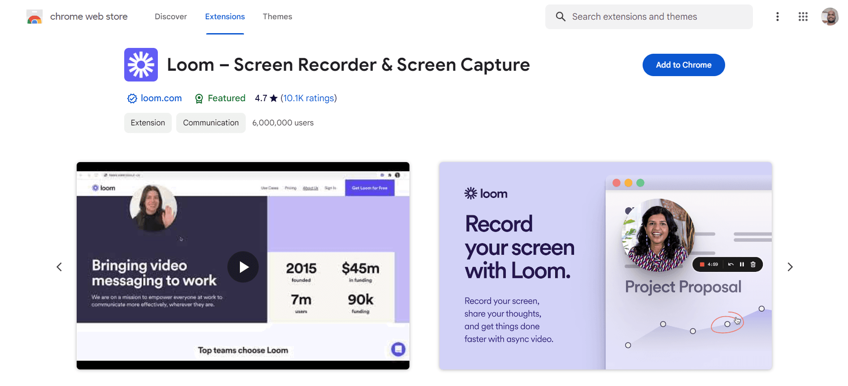Open the 'Record your screen' screenshot slide
Image resolution: width=848 pixels, height=386 pixels.
[x=605, y=266]
